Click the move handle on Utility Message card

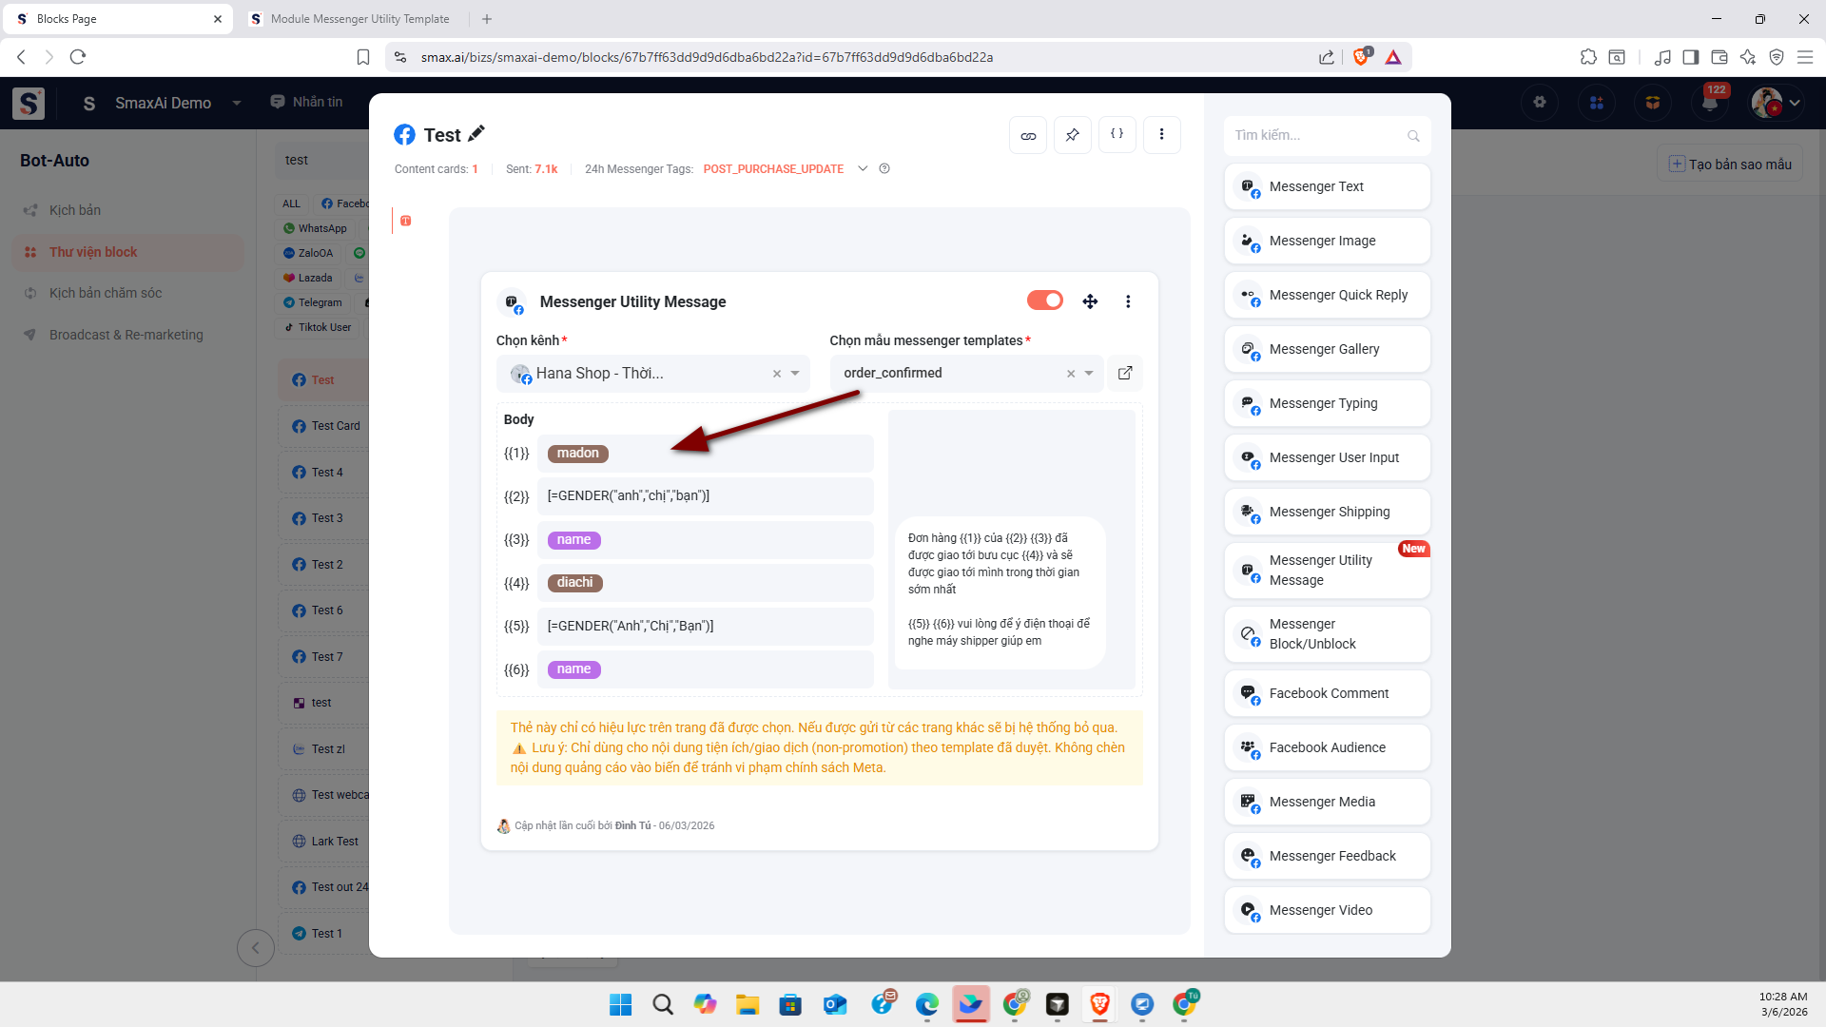pos(1090,301)
